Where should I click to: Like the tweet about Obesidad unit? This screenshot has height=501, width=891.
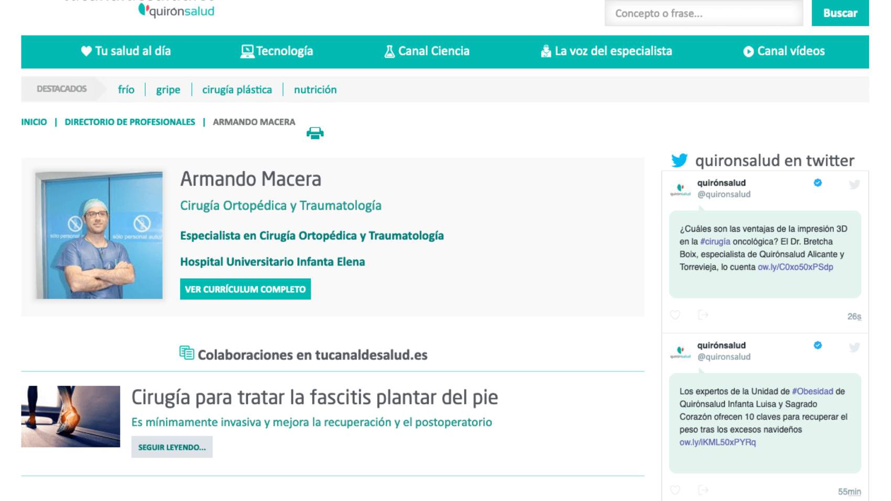click(x=675, y=490)
